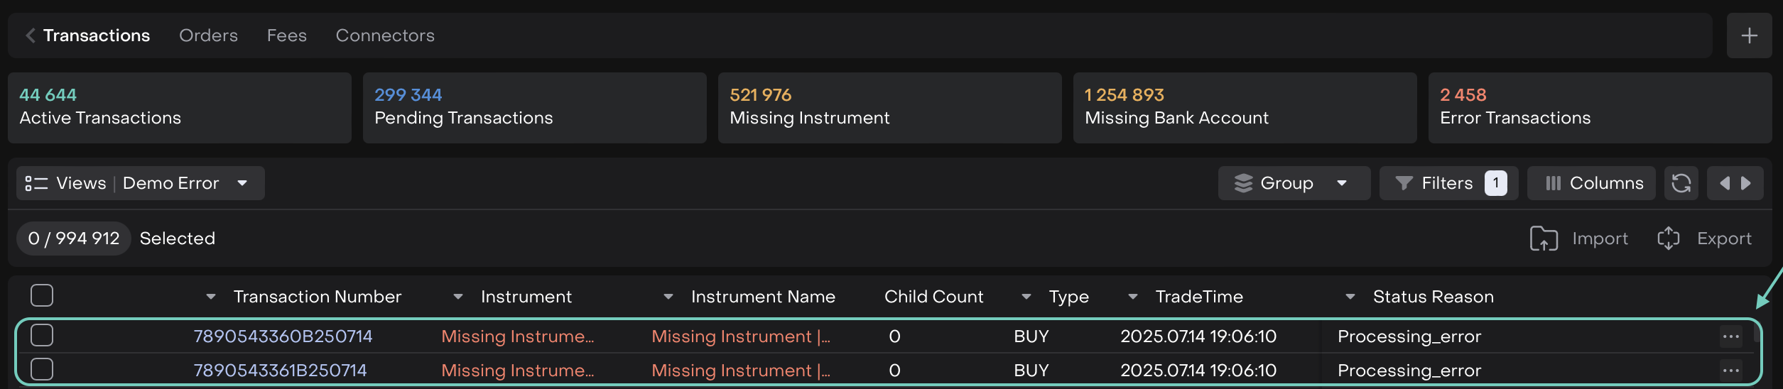Switch to the Connectors tab
Image resolution: width=1783 pixels, height=389 pixels.
click(x=385, y=35)
